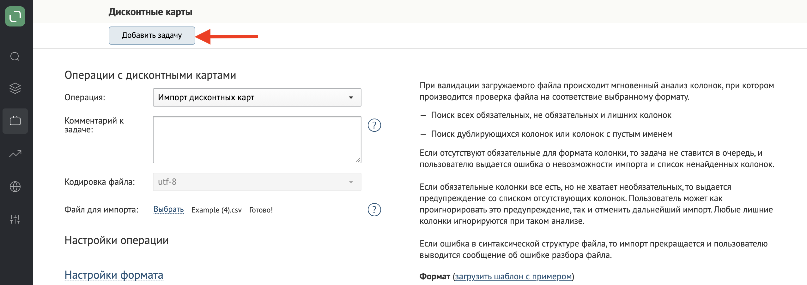Open the layers stack sidebar icon

(x=15, y=89)
